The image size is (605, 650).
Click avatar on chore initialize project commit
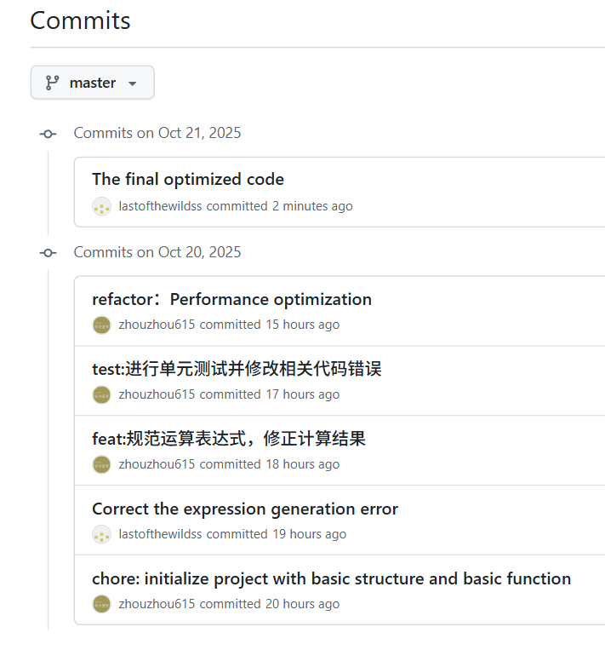[x=102, y=604]
